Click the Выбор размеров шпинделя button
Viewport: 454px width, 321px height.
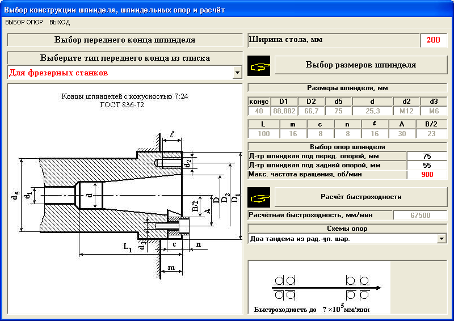tap(361, 65)
